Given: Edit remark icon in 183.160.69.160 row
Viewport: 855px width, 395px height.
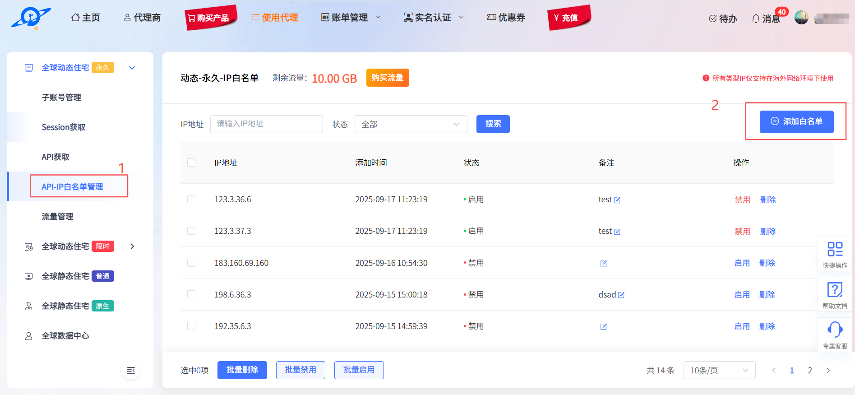Looking at the screenshot, I should click(x=603, y=263).
